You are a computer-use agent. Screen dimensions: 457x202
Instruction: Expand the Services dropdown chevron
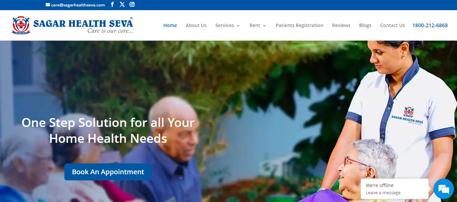[238, 26]
